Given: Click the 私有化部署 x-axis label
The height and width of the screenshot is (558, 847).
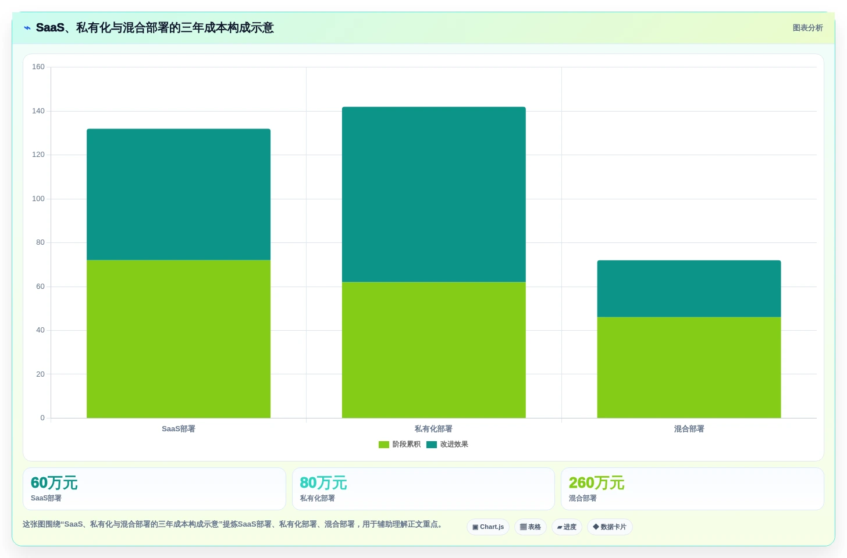Looking at the screenshot, I should pyautogui.click(x=433, y=429).
